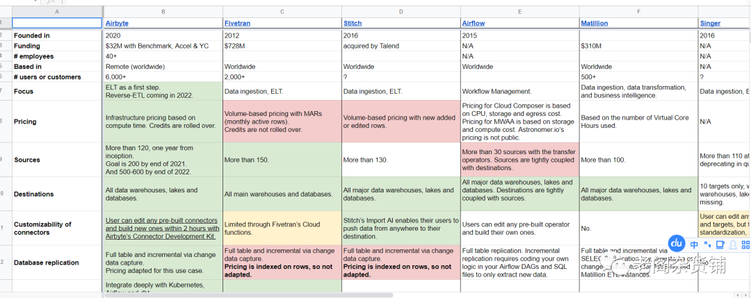Click Matillion's '$310M' funding cell

(x=638, y=46)
